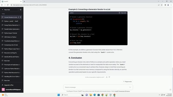The width and height of the screenshot is (173, 97).
Task: Open the Chrome three-dot menu
Action: (171, 5)
